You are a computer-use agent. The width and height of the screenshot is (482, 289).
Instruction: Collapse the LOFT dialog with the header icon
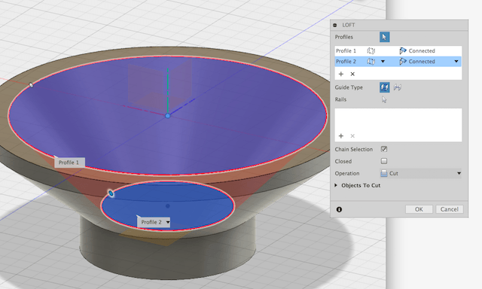tap(334, 25)
